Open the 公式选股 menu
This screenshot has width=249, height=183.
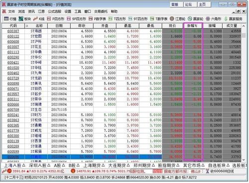[x=55, y=11]
